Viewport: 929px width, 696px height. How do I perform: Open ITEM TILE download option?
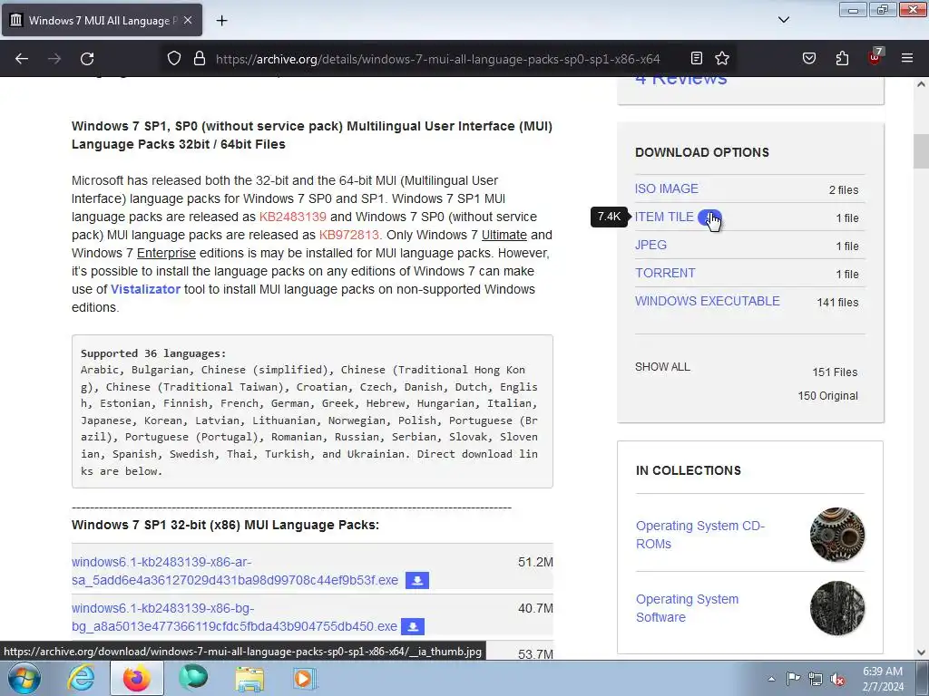click(x=664, y=217)
